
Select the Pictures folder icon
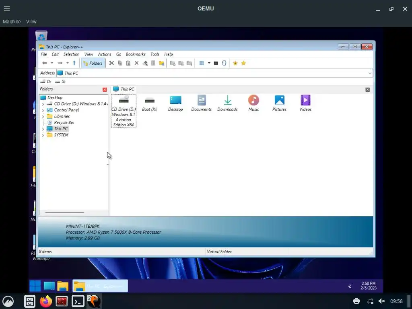pos(279,103)
